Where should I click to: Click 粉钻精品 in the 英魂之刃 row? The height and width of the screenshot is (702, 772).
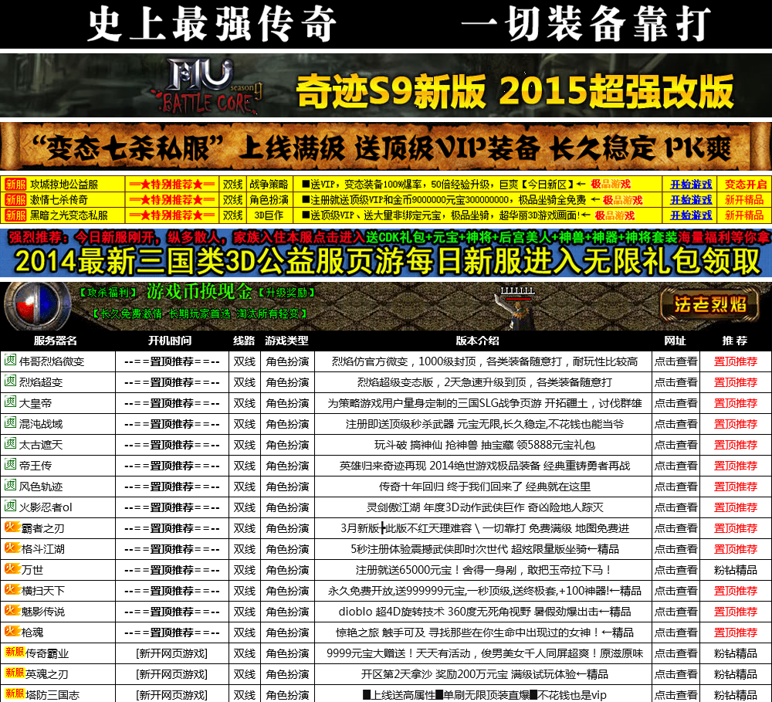pos(736,674)
